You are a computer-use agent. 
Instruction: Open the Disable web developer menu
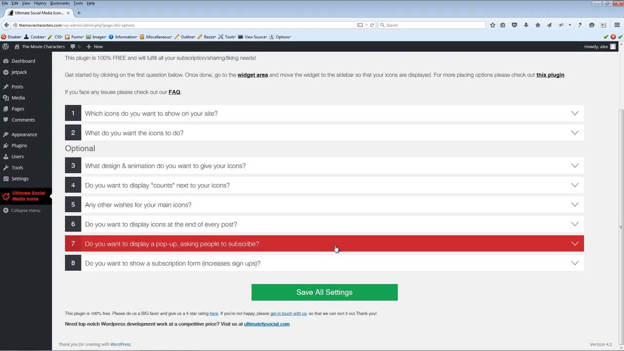[x=11, y=37]
